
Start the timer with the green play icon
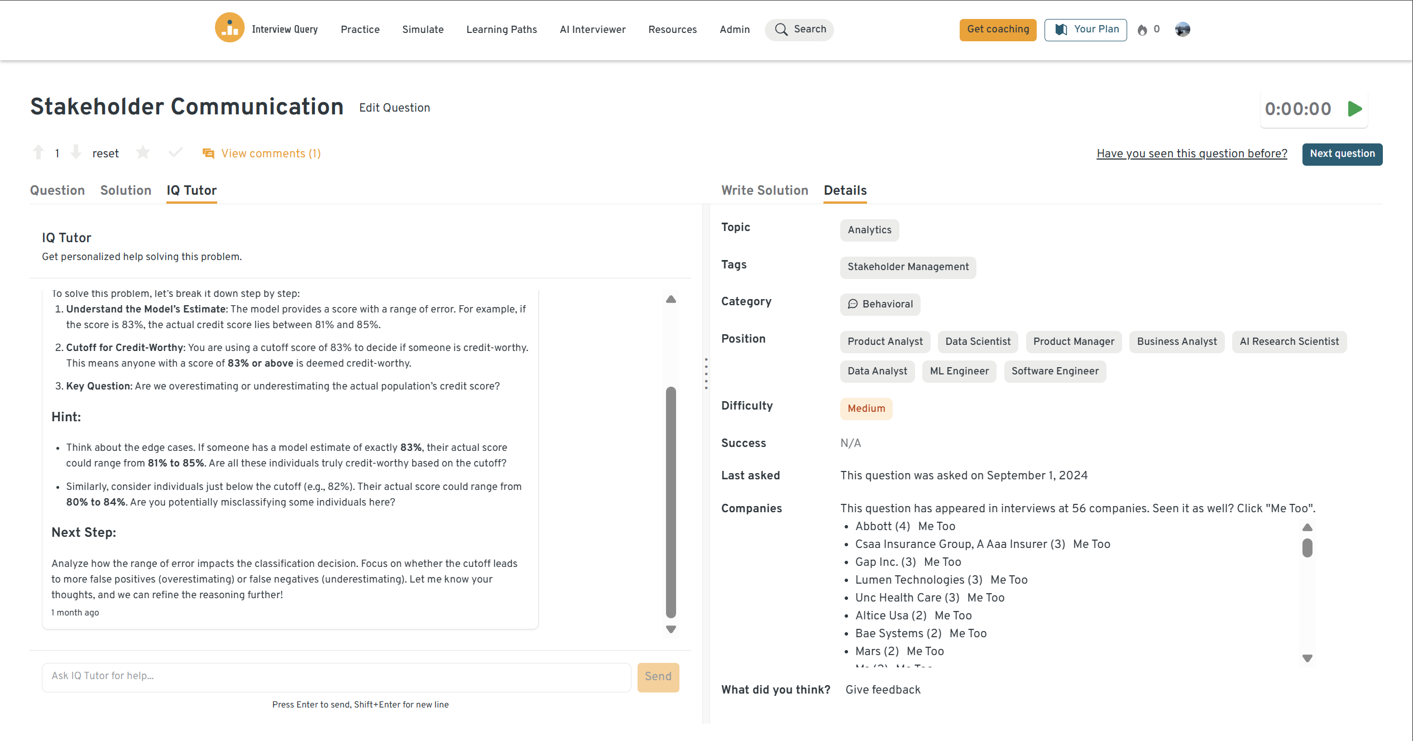[1355, 109]
